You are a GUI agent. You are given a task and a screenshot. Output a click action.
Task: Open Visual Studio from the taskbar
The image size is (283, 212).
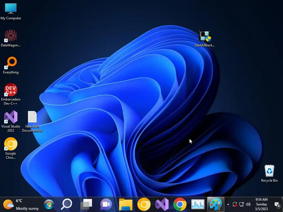(x=162, y=205)
